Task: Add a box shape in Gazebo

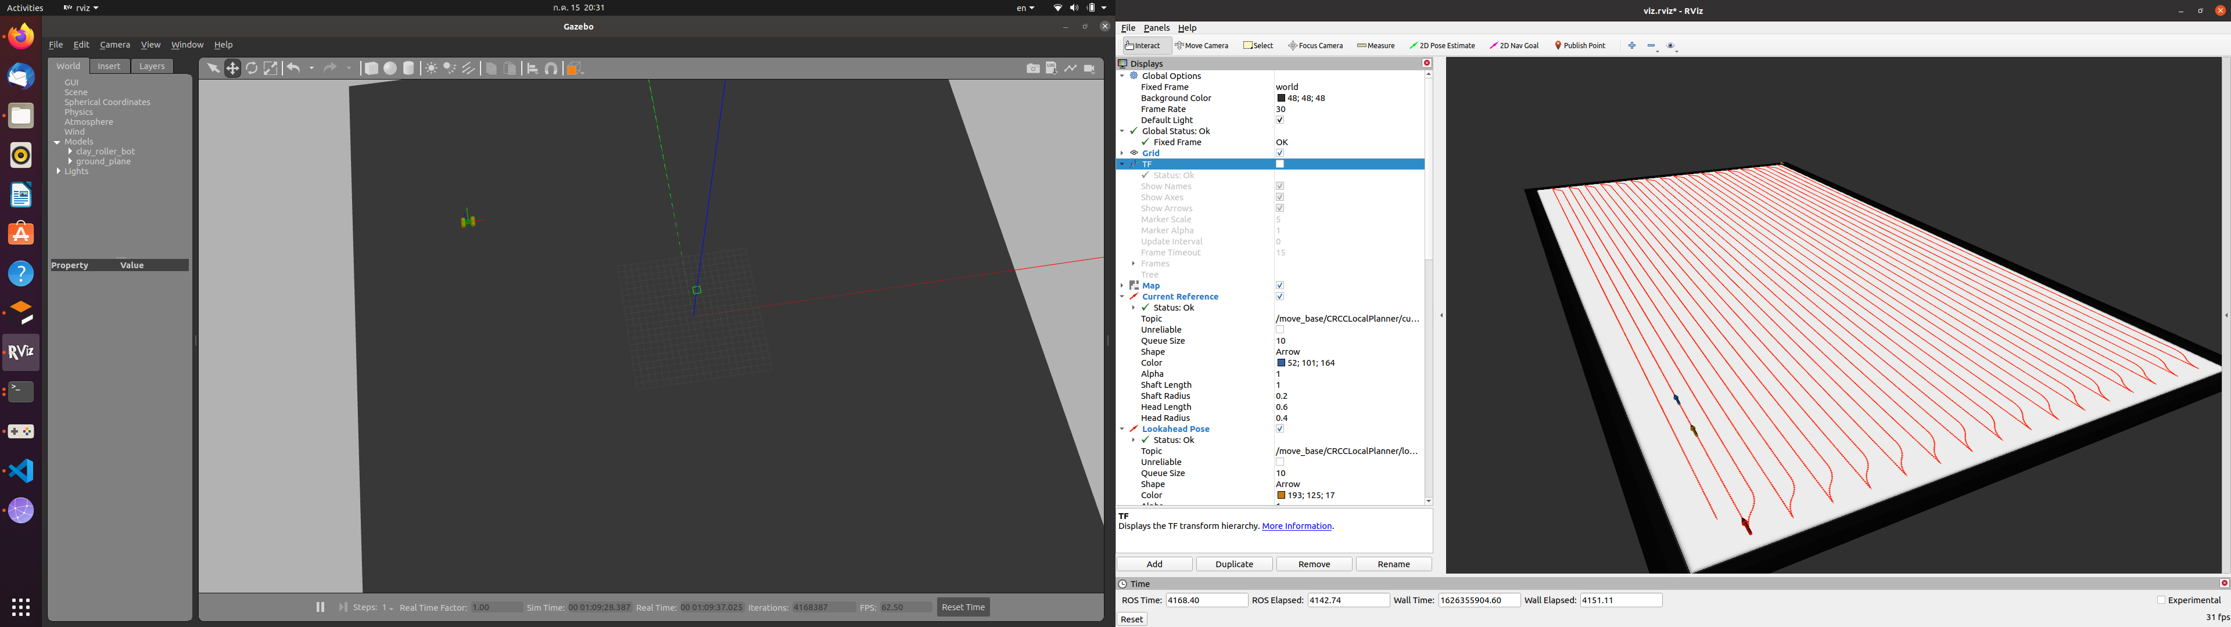Action: [x=372, y=67]
